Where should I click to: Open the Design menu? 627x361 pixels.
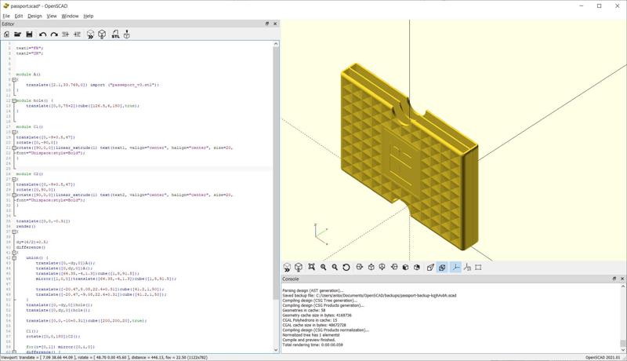[34, 16]
